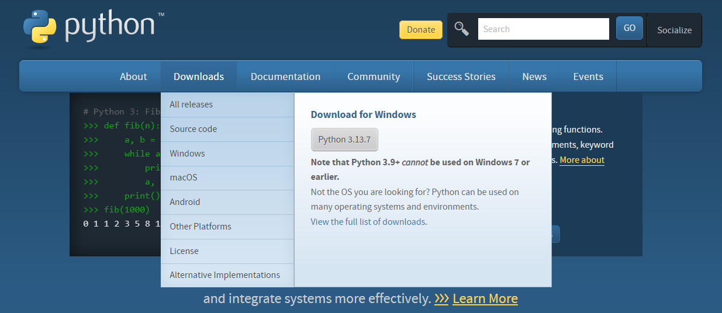Click the Windows 7 compatibility note text

[x=420, y=169]
